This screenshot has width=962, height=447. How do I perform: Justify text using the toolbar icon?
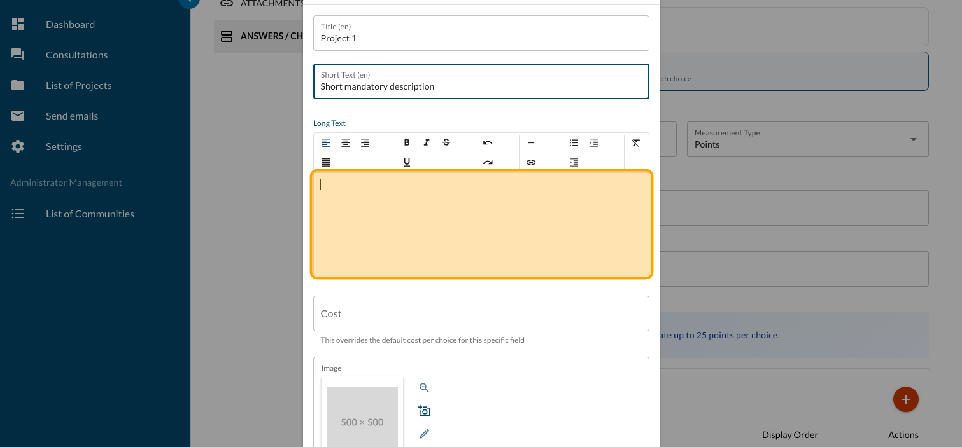click(x=326, y=163)
